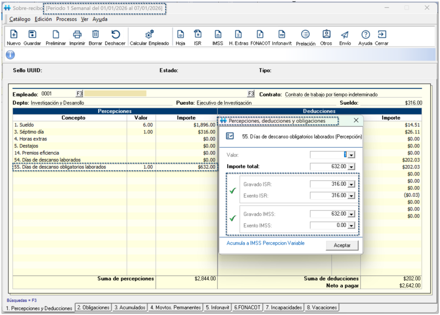
Task: Click the Imprimir printer icon
Action: pos(77,35)
